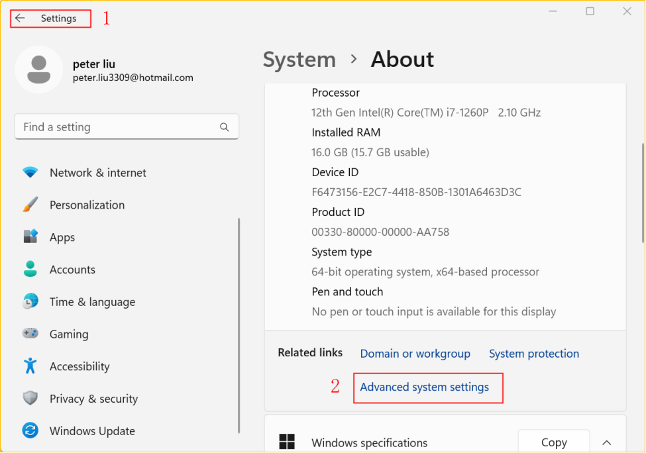Click the Find a setting search box
This screenshot has height=453, width=646.
tap(116, 127)
